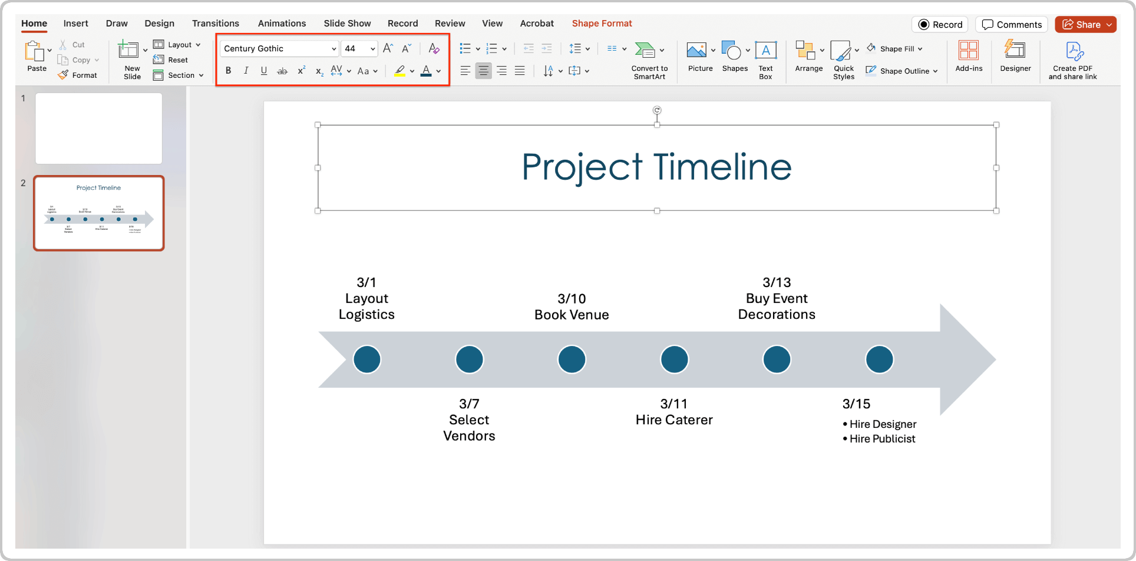1136x561 pixels.
Task: Apply superscript formatting
Action: (x=300, y=71)
